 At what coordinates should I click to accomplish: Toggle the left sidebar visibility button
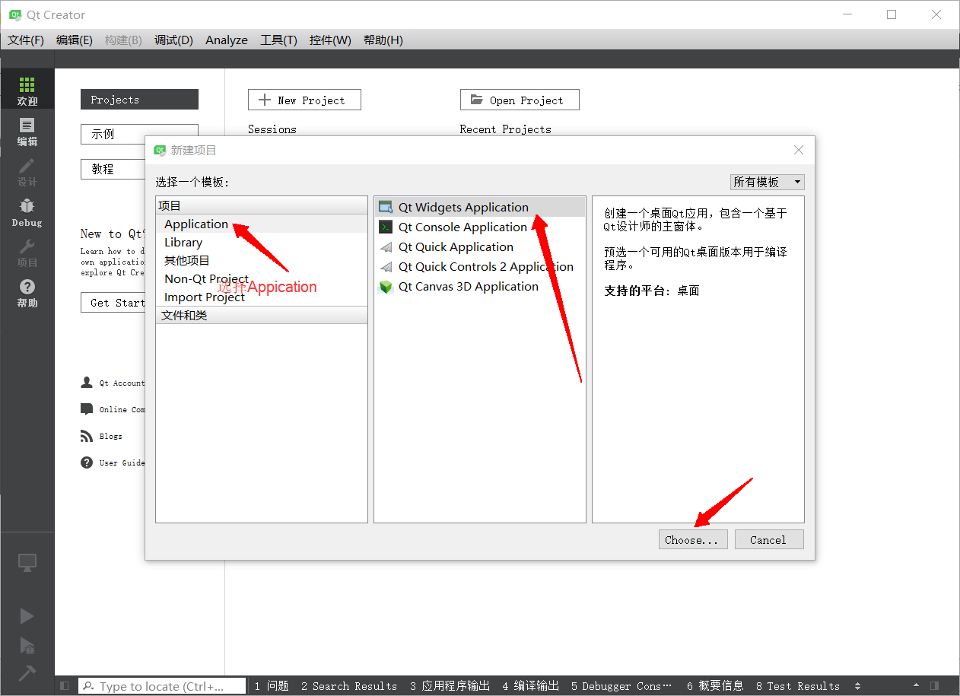pyautogui.click(x=65, y=686)
